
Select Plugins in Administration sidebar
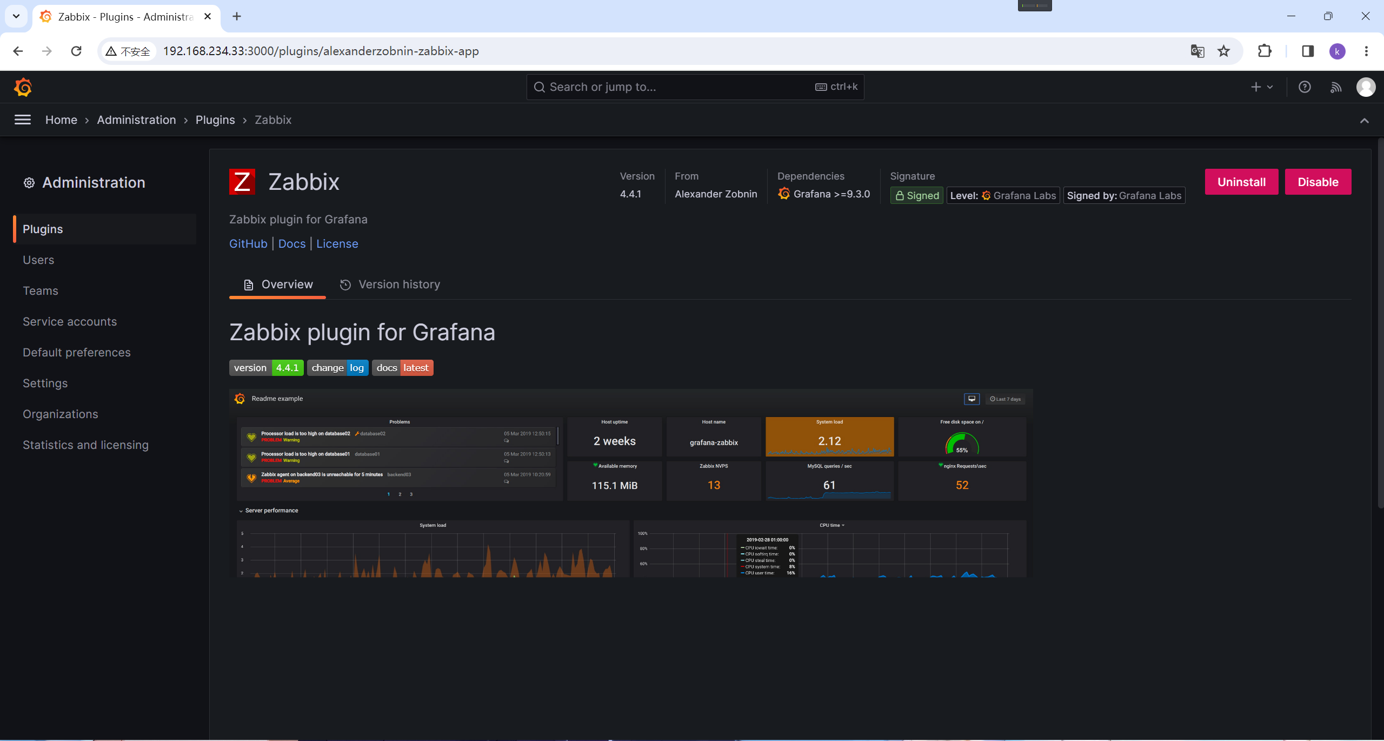105,229
